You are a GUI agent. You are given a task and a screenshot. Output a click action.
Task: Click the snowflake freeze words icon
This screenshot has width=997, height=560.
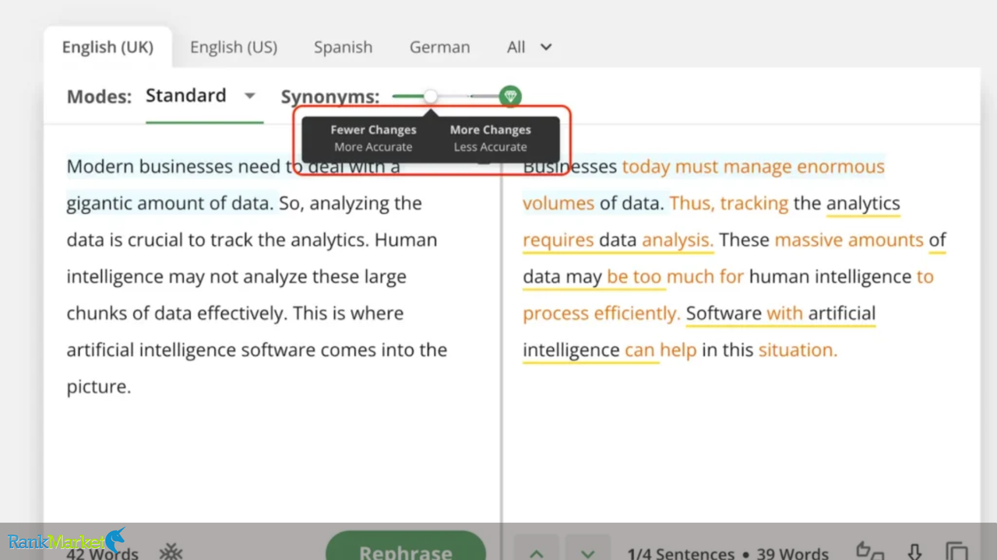tap(171, 553)
